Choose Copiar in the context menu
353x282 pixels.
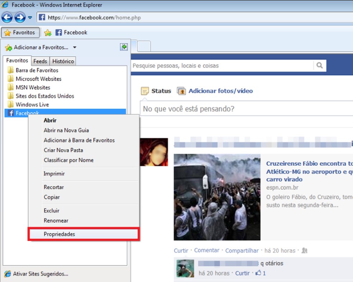[x=84, y=197]
